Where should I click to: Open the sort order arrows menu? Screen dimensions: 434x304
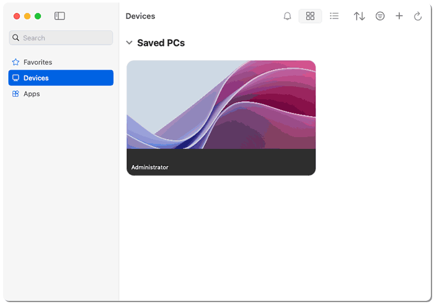[x=360, y=16]
